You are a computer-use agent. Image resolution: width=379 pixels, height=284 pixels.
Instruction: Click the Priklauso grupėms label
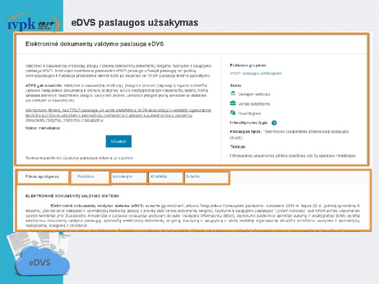pos(248,65)
